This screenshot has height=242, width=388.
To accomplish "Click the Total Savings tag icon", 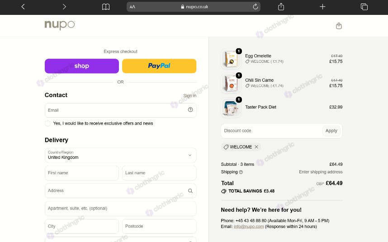I will [x=224, y=191].
